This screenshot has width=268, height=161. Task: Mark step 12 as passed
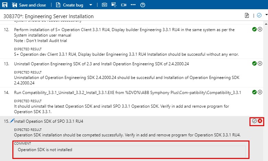pyautogui.click(x=254, y=29)
